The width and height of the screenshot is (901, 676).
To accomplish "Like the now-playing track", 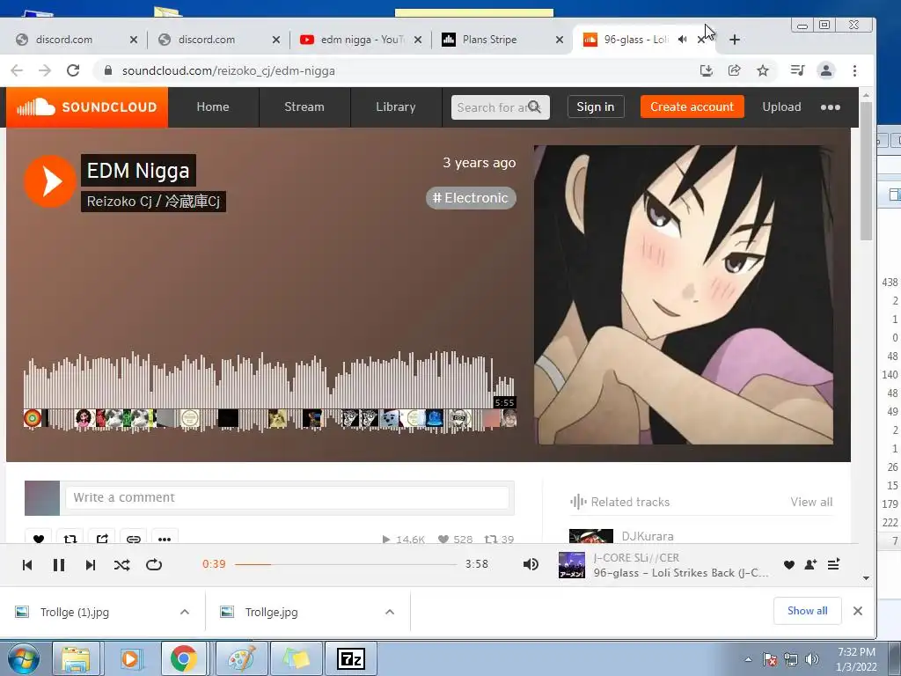I will [x=789, y=565].
